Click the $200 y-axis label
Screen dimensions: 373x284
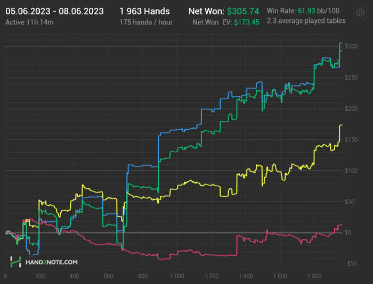[351, 108]
